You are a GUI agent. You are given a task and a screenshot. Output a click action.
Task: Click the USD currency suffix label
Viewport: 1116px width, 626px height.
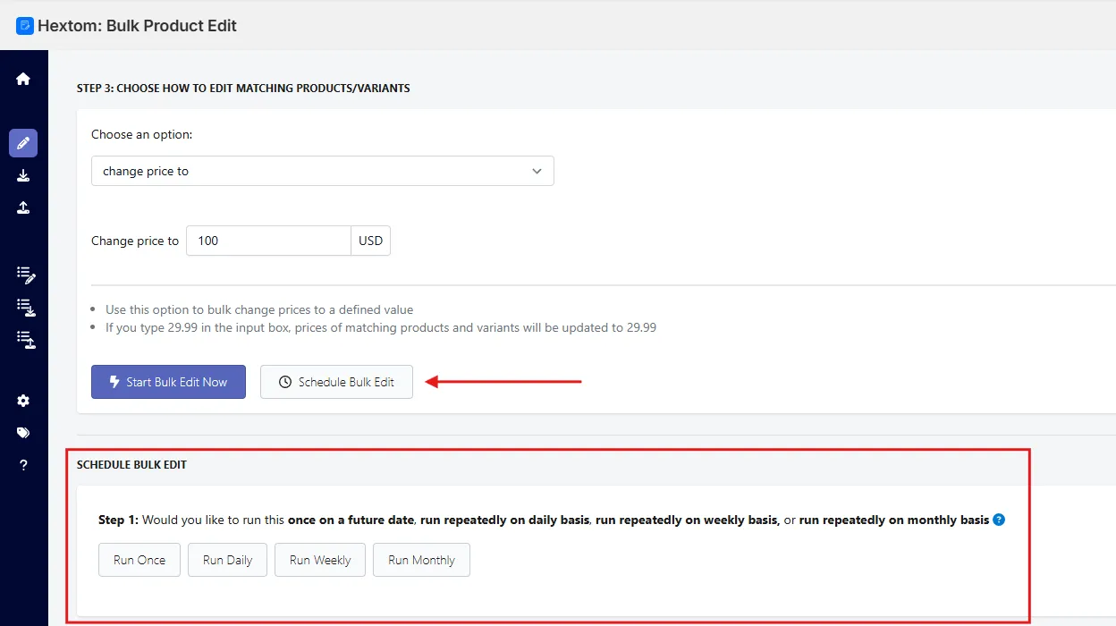371,241
